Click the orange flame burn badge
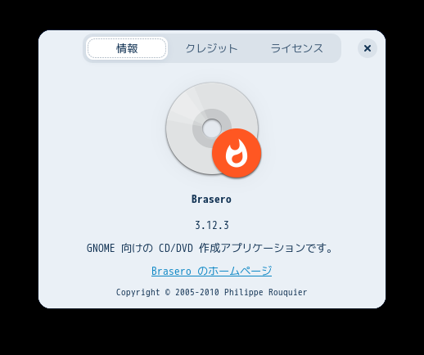 point(237,153)
